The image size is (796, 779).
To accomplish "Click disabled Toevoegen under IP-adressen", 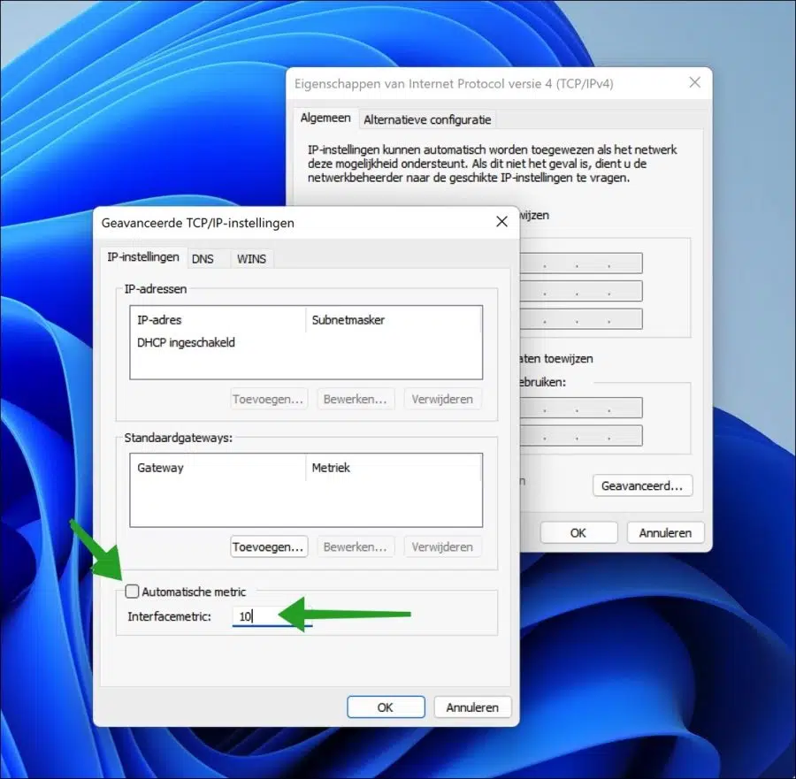I will click(269, 399).
